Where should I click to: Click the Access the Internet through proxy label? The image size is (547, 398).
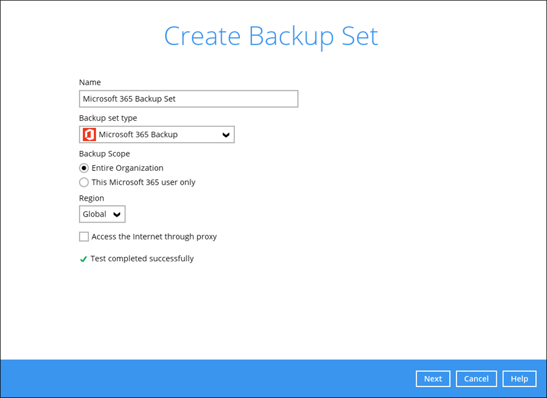pos(154,237)
